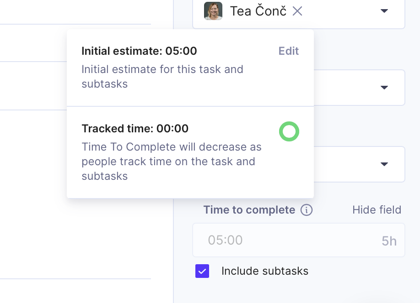
Task: Click the Time to complete 05:00 input
Action: pyautogui.click(x=298, y=240)
